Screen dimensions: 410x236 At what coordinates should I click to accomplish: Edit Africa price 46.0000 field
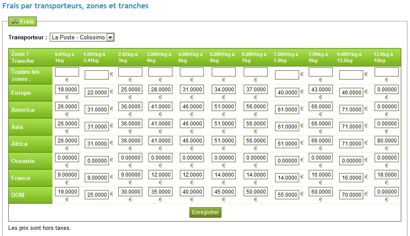click(192, 140)
